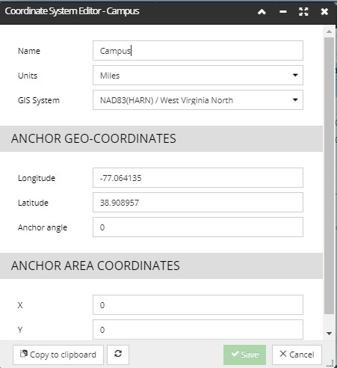Close the Coordinate System Editor with X icon
Image resolution: width=337 pixels, height=368 pixels.
pos(324,12)
